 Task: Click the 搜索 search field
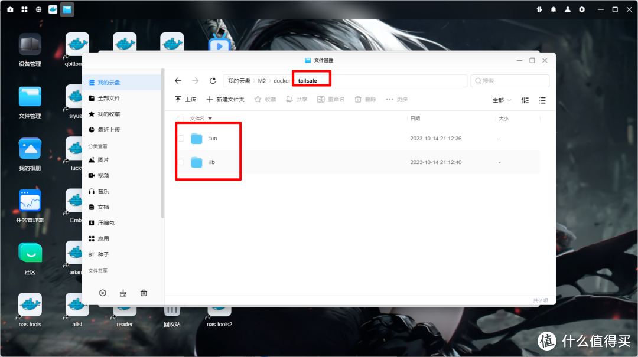tap(510, 81)
